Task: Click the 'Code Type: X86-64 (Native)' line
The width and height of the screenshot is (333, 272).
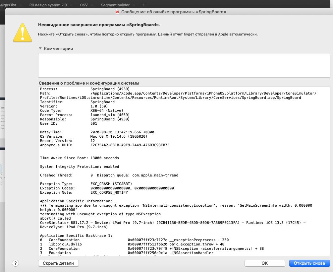Action: (82, 110)
